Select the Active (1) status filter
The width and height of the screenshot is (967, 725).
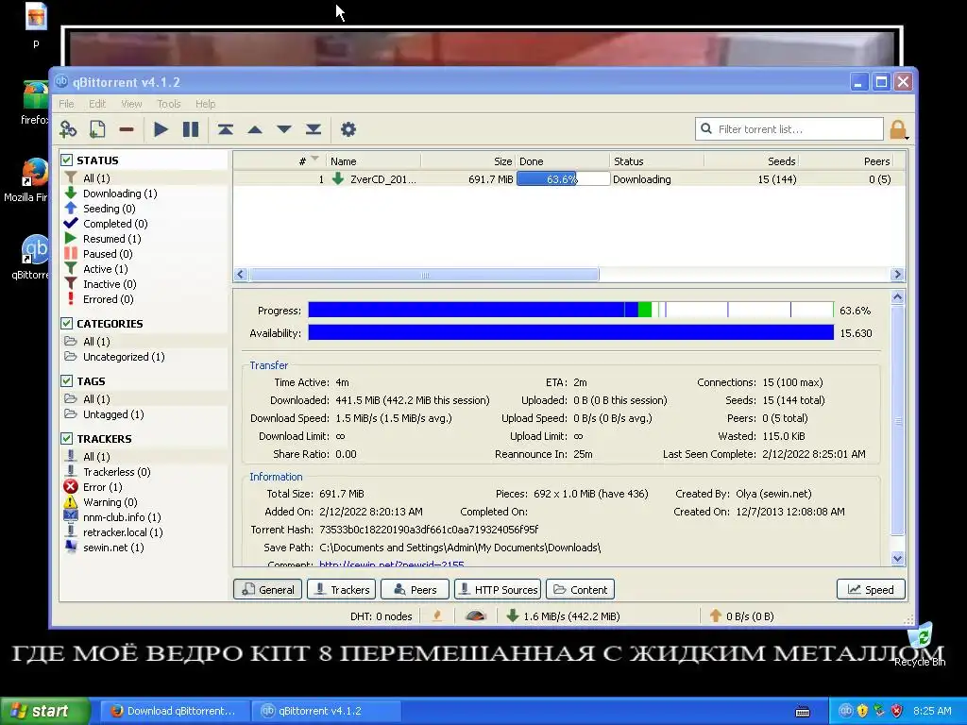tap(105, 269)
